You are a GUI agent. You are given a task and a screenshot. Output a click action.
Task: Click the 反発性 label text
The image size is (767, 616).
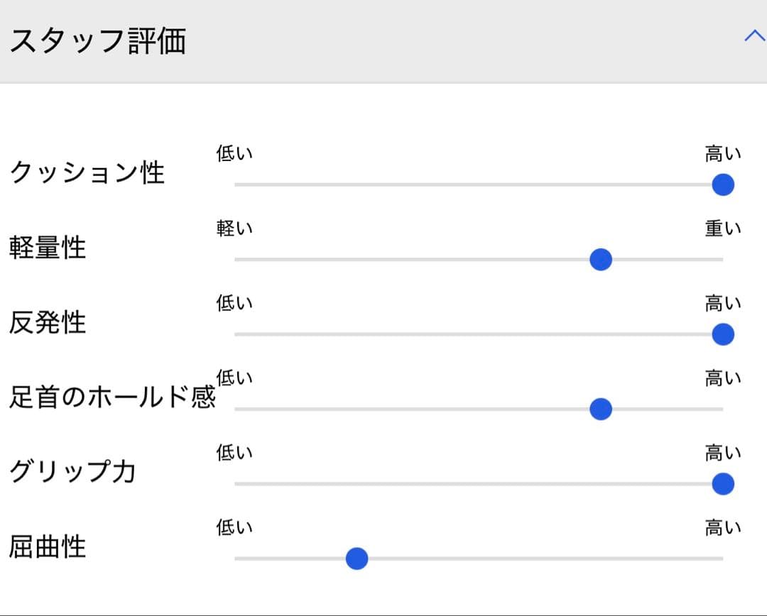click(x=48, y=322)
